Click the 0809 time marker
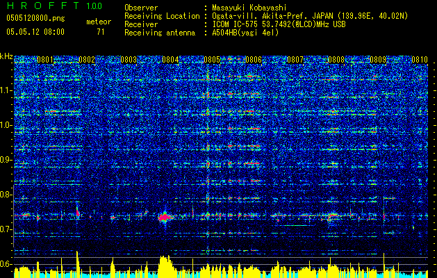The width and height of the screenshot is (437, 278). coord(378,60)
